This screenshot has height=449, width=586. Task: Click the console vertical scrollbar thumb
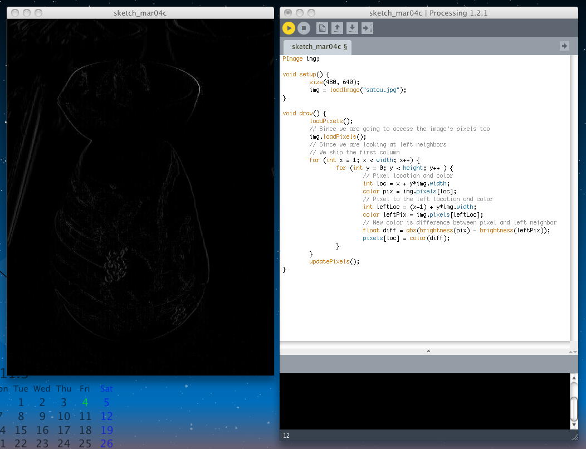pyautogui.click(x=574, y=409)
